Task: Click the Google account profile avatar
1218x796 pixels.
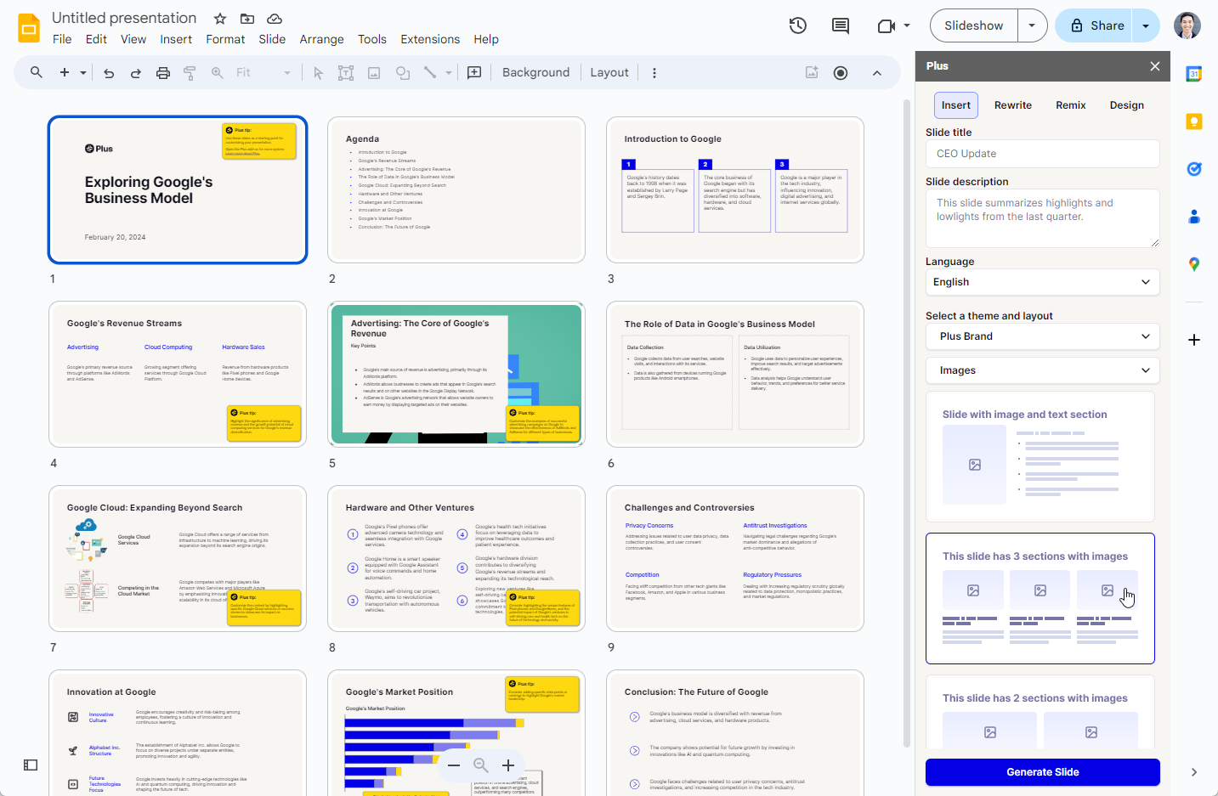Action: [x=1187, y=25]
